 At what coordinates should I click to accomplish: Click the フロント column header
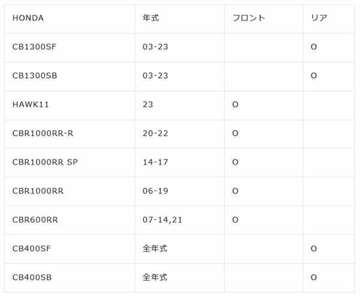(x=248, y=18)
